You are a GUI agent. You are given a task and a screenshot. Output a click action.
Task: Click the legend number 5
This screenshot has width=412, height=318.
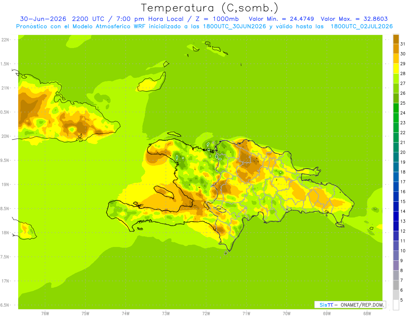(x=401, y=300)
